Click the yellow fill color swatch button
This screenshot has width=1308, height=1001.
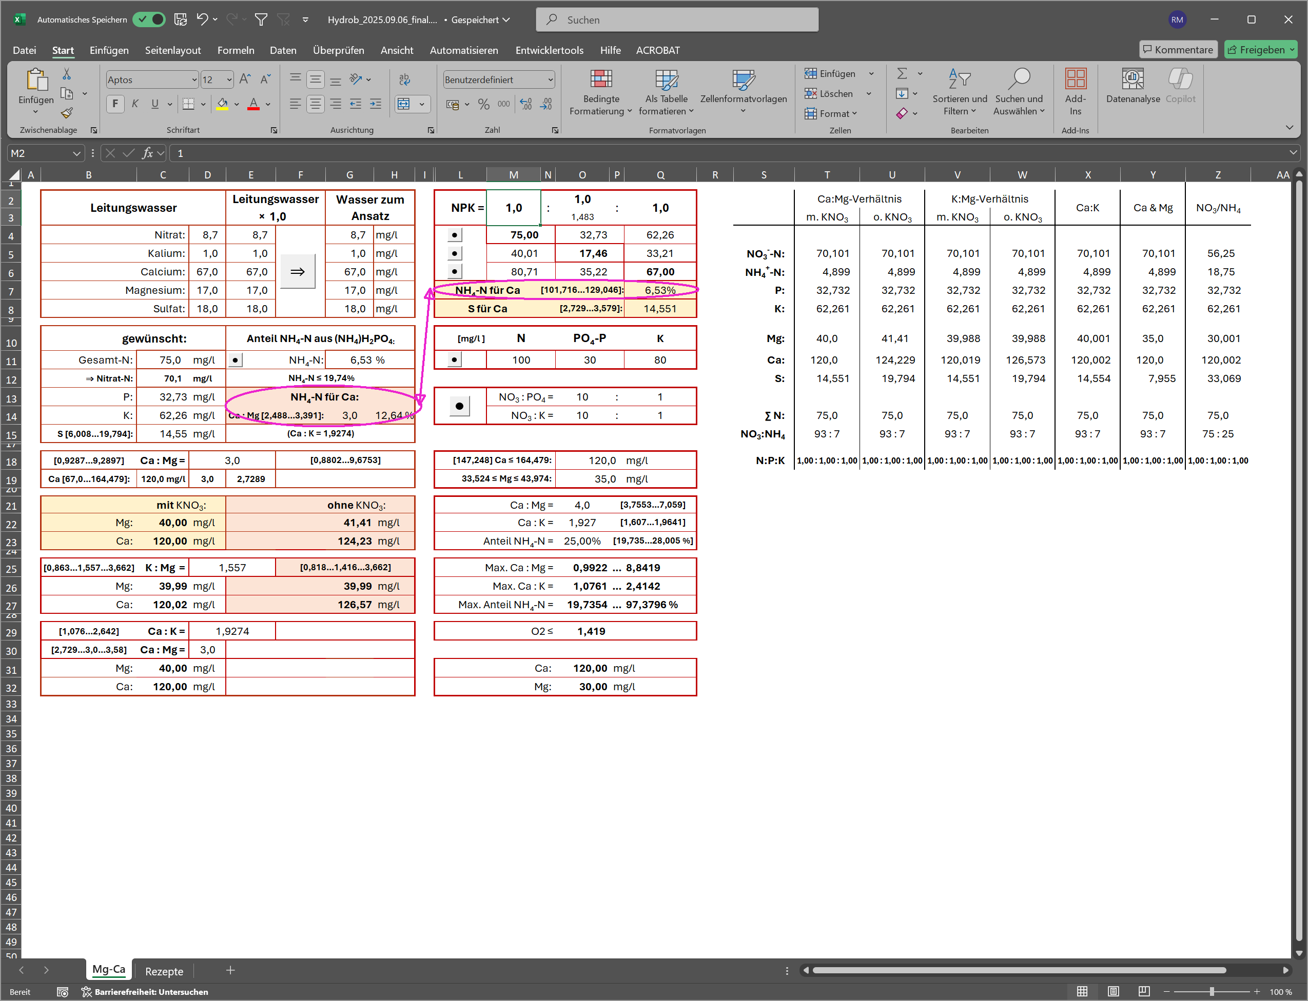pos(222,104)
